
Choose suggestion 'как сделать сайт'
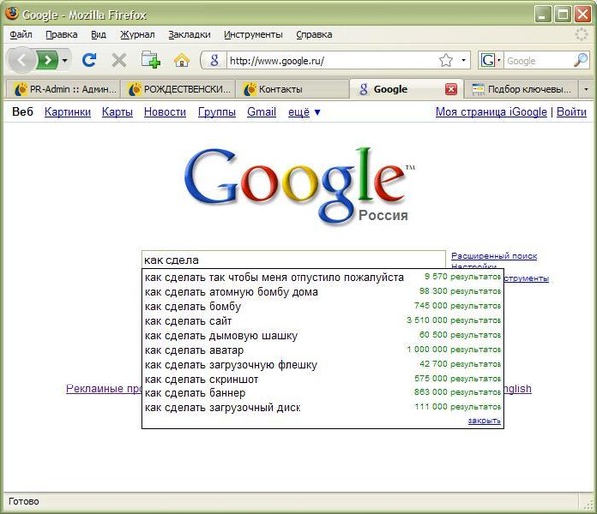click(322, 321)
